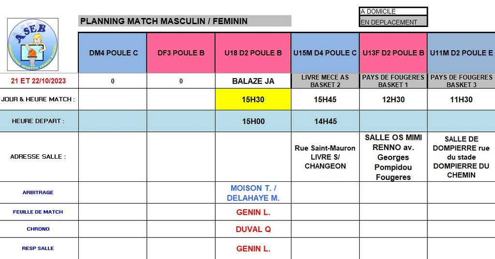495x259 pixels.
Task: Click the PLANNING MATCH MASCULIN / FEMININ title
Action: tap(185, 21)
